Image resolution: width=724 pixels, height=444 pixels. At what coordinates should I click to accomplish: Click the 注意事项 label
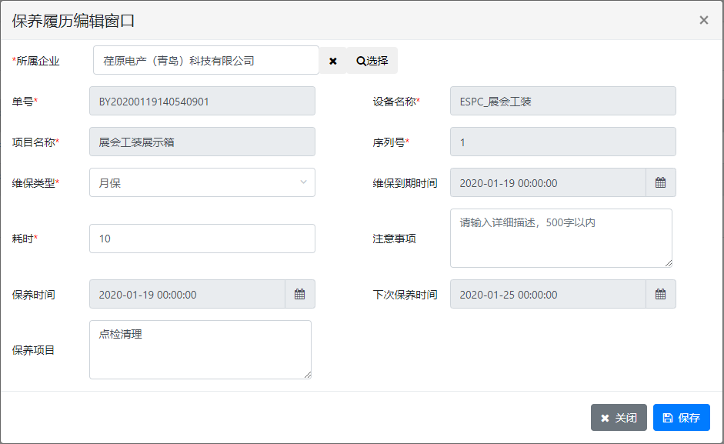(395, 239)
